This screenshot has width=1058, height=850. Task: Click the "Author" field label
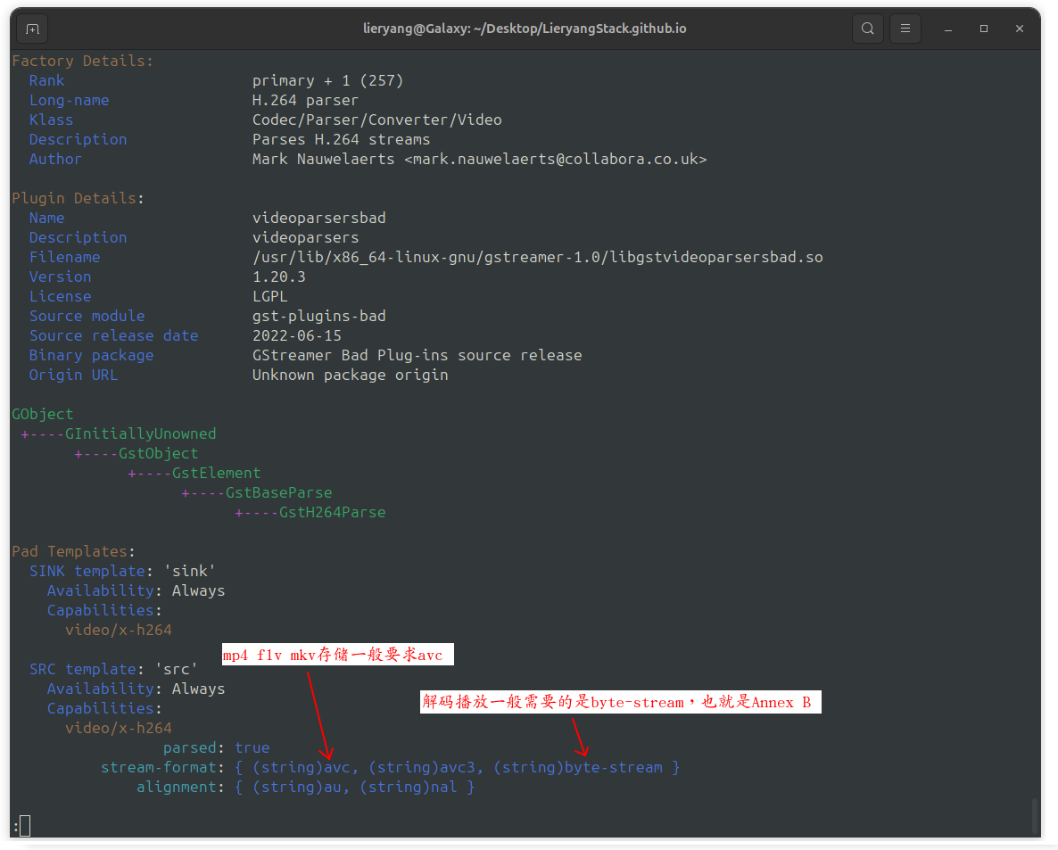click(55, 159)
